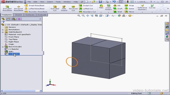The height and width of the screenshot is (95, 170).
Task: Select the Lofted Cut tool
Action: coord(86,9)
